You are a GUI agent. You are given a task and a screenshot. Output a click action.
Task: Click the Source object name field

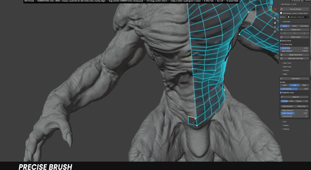click(x=298, y=17)
